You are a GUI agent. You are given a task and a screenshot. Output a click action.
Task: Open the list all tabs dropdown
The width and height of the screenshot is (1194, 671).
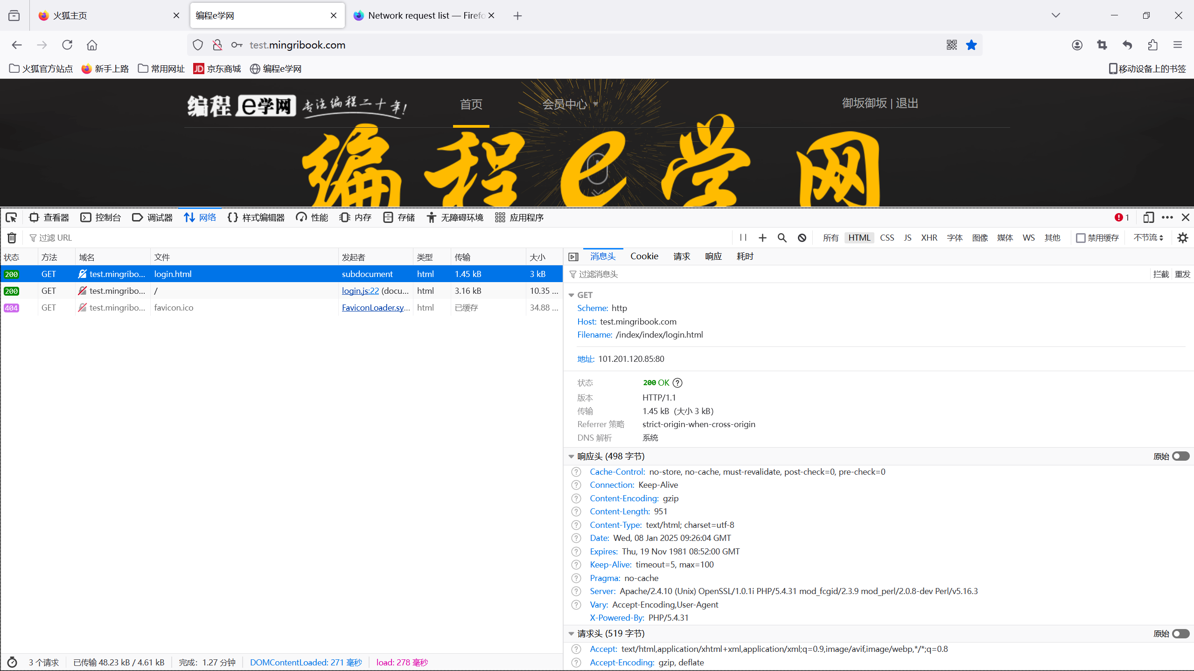coord(1056,15)
